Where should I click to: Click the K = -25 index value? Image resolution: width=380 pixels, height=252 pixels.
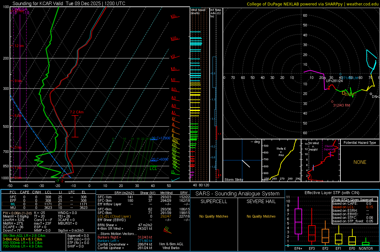tap(40, 213)
